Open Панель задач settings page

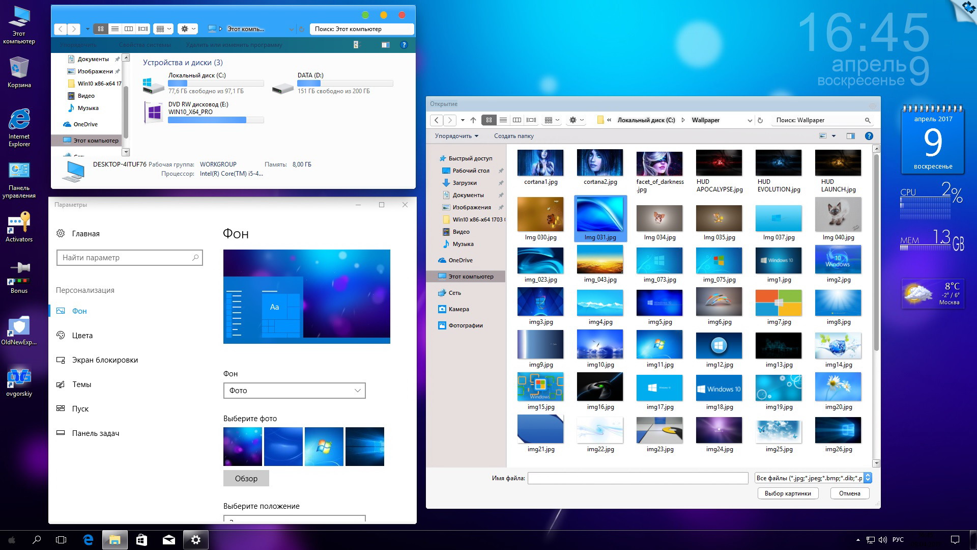[95, 433]
